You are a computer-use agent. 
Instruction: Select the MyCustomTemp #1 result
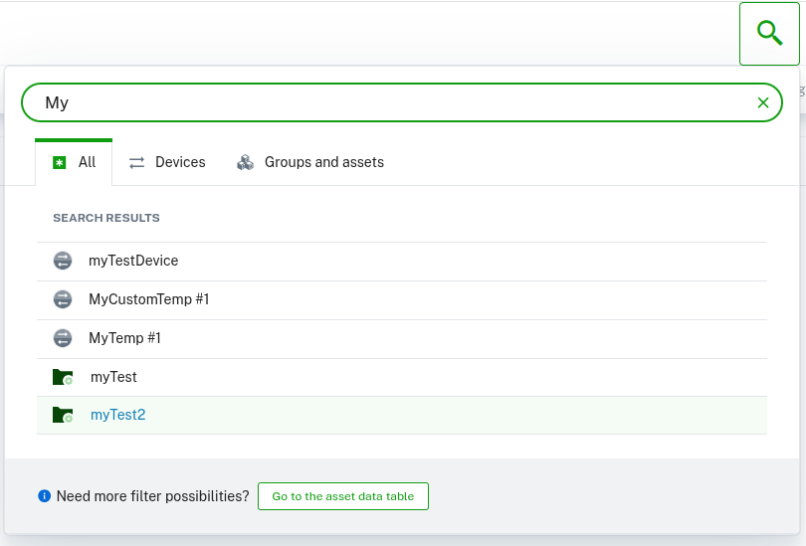coord(149,299)
